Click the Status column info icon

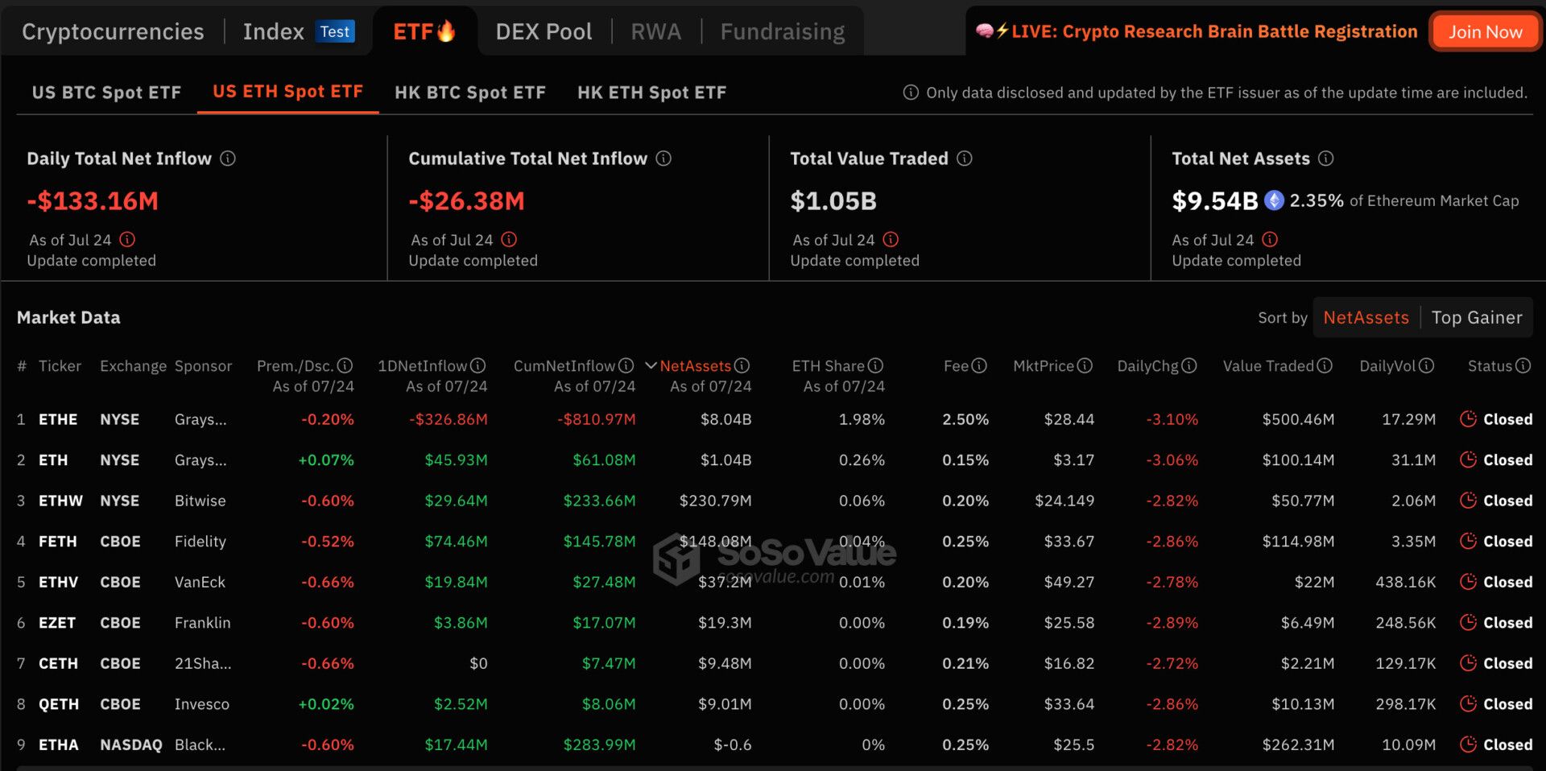[x=1523, y=366]
